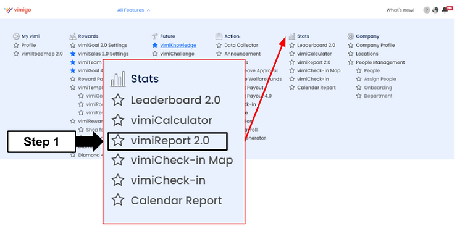Open the What's new! link
Image resolution: width=457 pixels, height=234 pixels.
(400, 10)
